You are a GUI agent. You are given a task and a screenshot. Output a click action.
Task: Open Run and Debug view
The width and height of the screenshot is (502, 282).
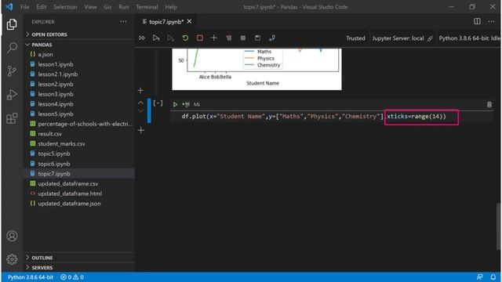(12, 95)
